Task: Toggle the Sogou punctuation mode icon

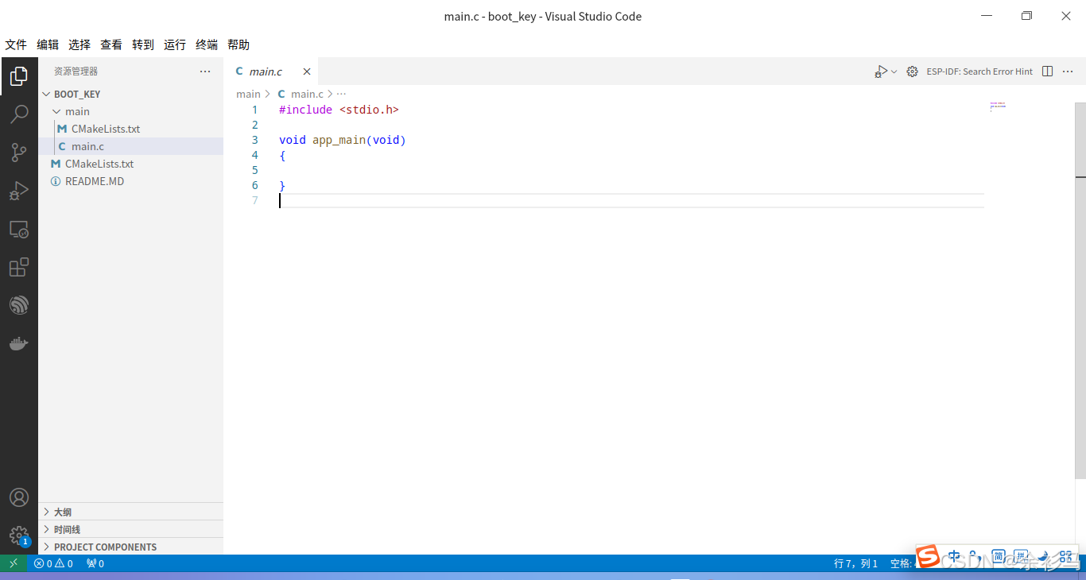Action: tap(976, 557)
